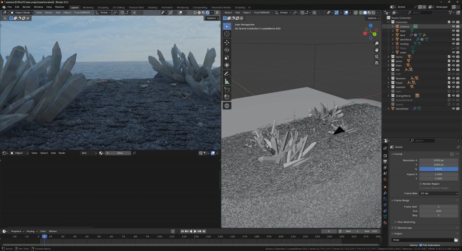
Task: Activate the 3D Cursor tool
Action: 226,34
